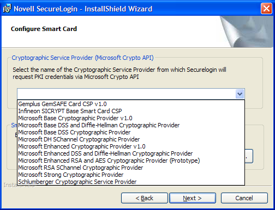Click the empty provider combo box field
The image size is (275, 210).
127,94
